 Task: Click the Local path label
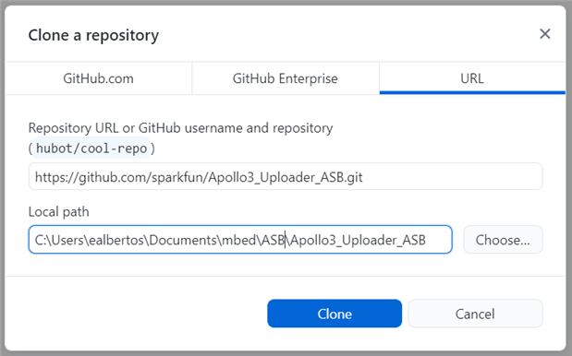(59, 211)
